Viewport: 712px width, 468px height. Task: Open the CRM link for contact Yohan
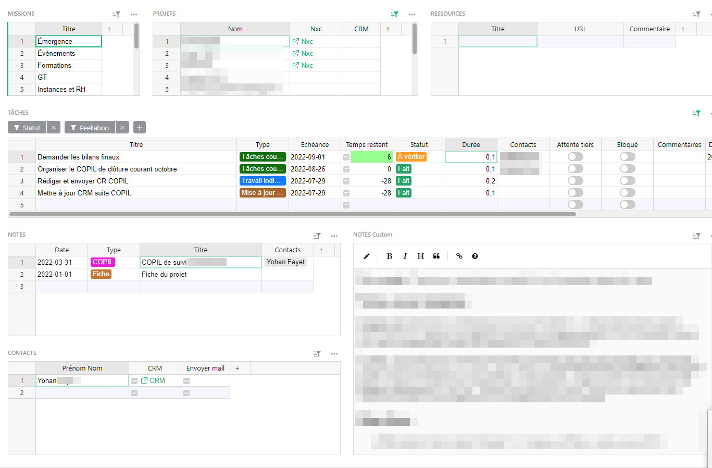pos(155,380)
